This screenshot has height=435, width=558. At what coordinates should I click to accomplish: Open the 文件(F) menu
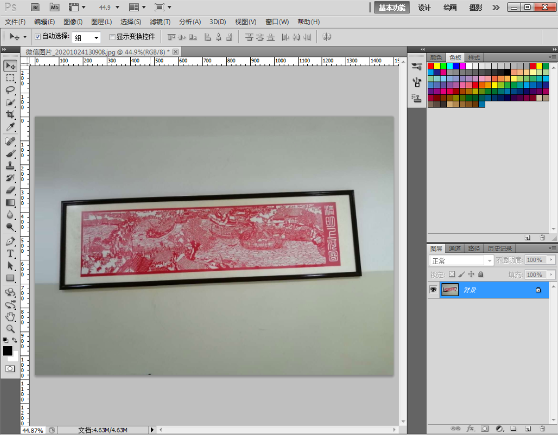click(15, 22)
